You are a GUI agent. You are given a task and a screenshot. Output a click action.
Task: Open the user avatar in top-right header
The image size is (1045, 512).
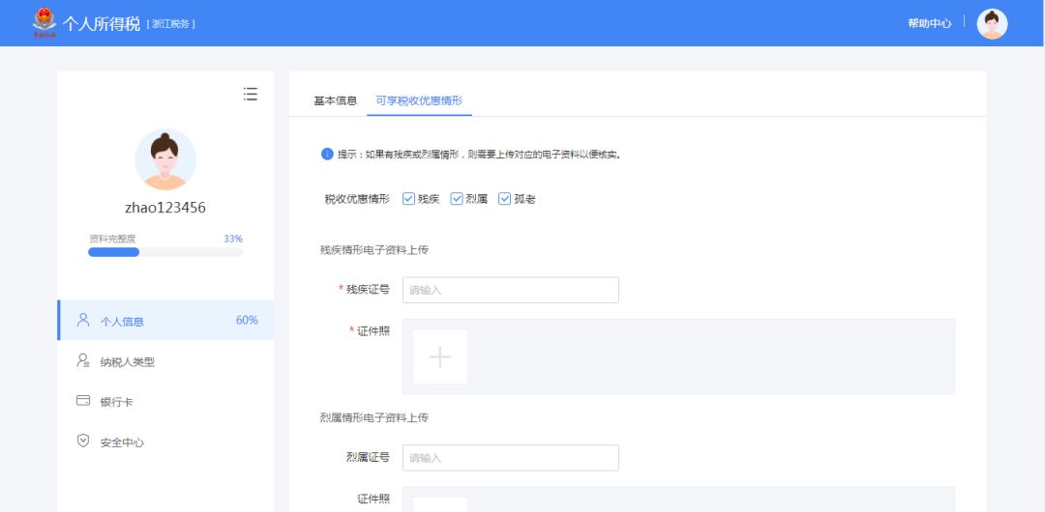992,23
